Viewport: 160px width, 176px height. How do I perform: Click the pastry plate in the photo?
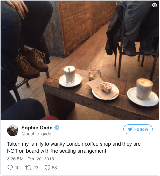pyautogui.click(x=105, y=91)
